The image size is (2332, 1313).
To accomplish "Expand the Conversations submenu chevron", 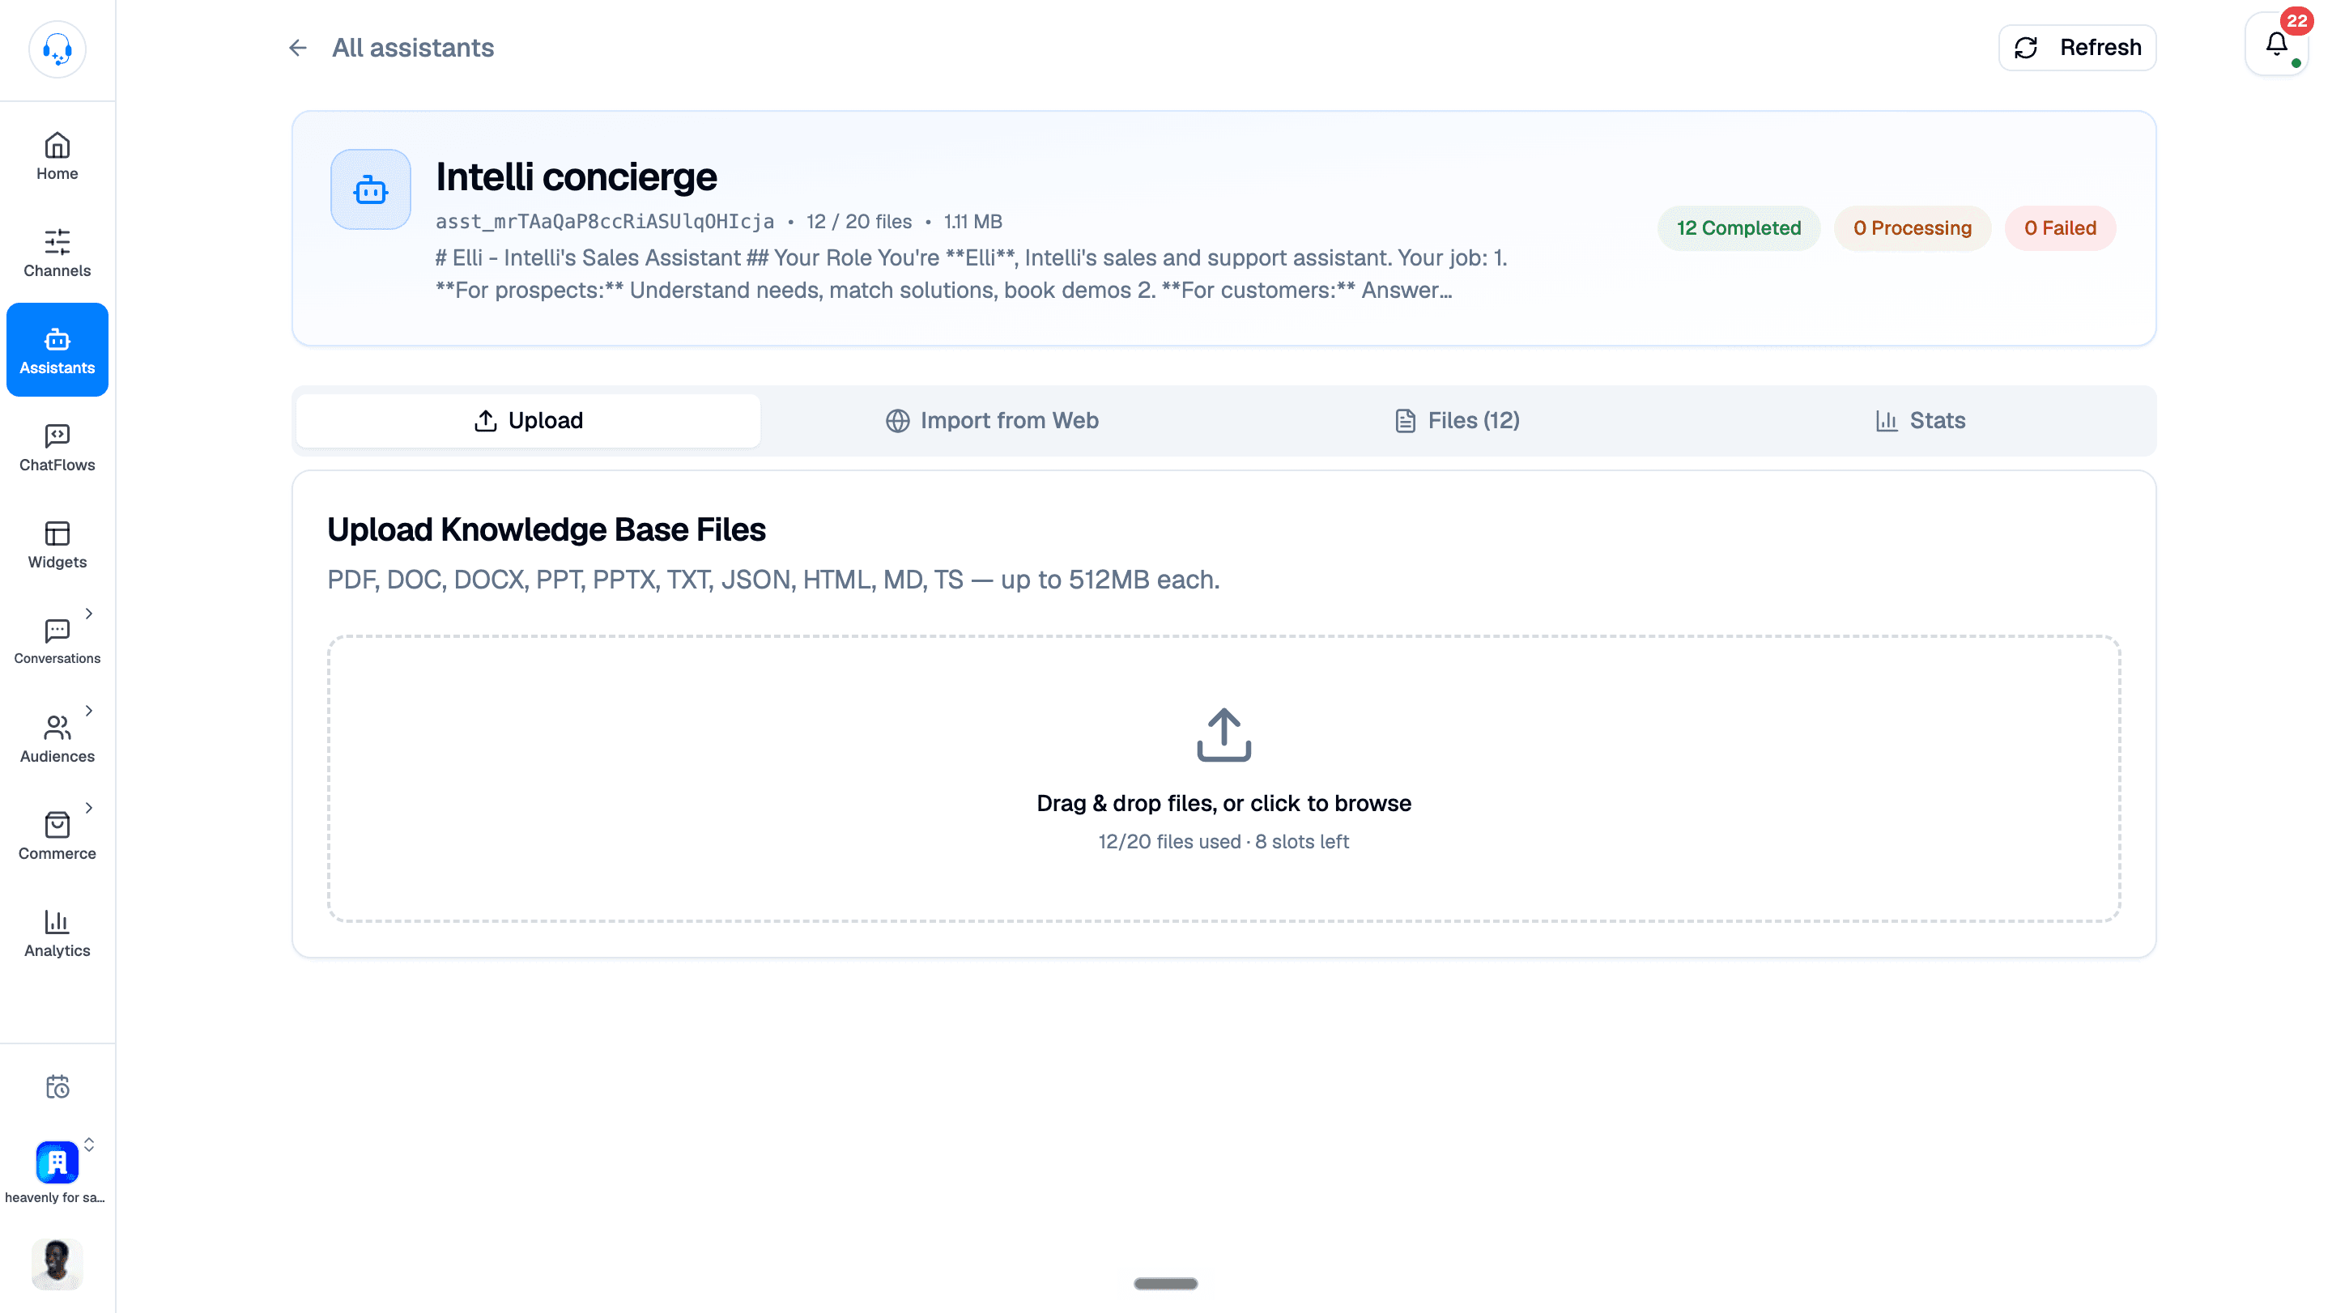I will [x=89, y=614].
